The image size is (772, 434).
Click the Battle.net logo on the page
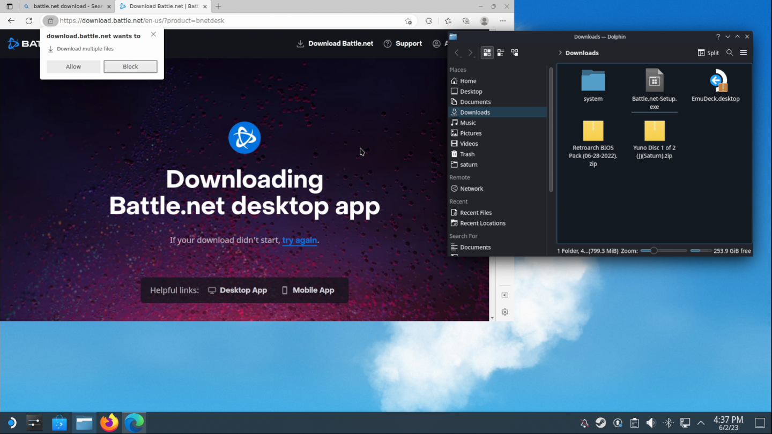pyautogui.click(x=244, y=138)
